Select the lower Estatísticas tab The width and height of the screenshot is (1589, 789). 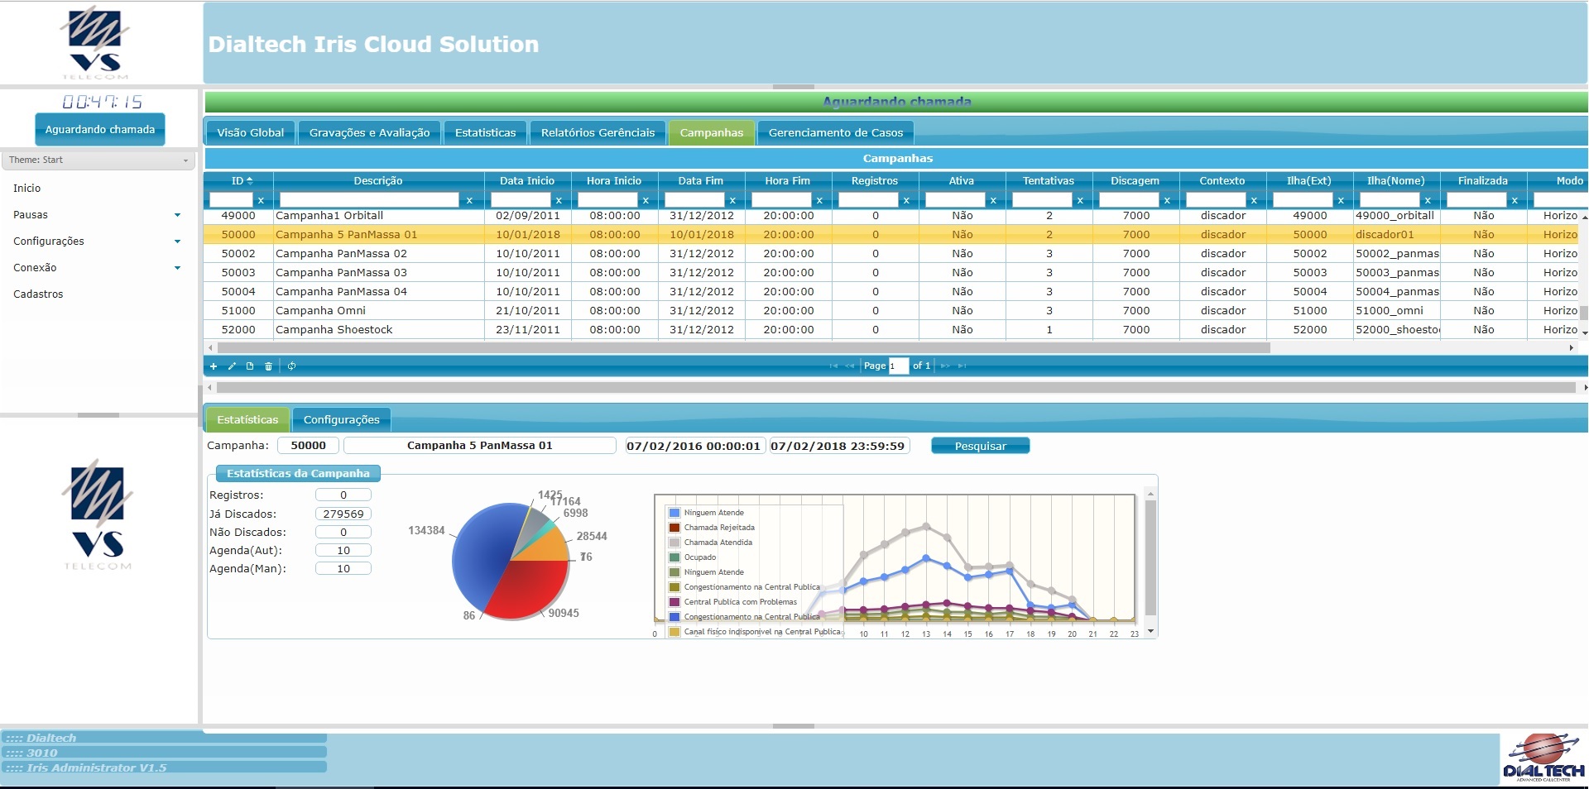(x=247, y=419)
